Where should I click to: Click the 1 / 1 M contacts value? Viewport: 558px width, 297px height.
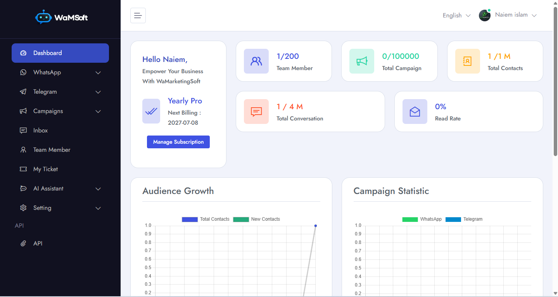(x=499, y=56)
